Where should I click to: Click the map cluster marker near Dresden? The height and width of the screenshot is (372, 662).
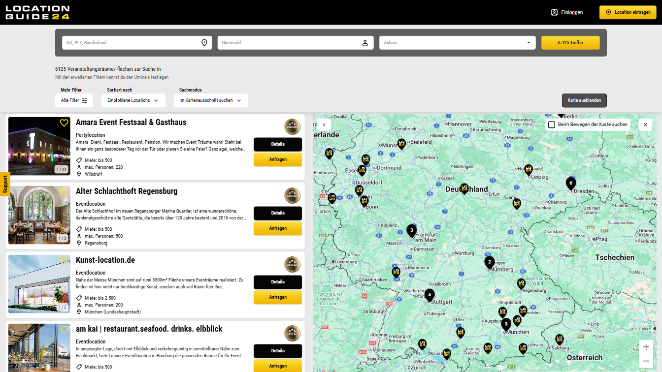tap(570, 183)
